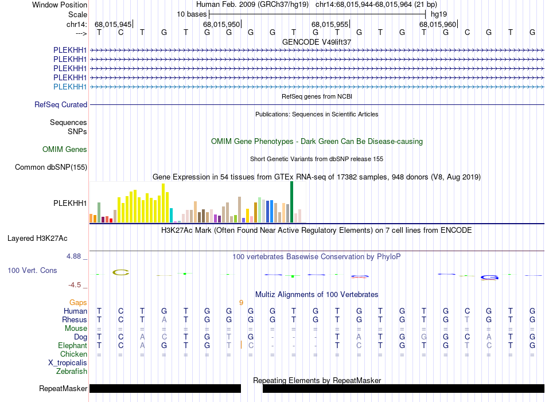Open the GENCODE V49lift37 track title
Viewport: 545px width, 402px height.
[317, 42]
